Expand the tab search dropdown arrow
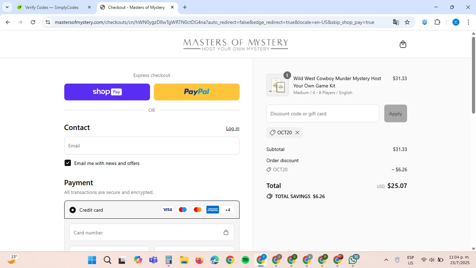The image size is (476, 268). point(7,7)
